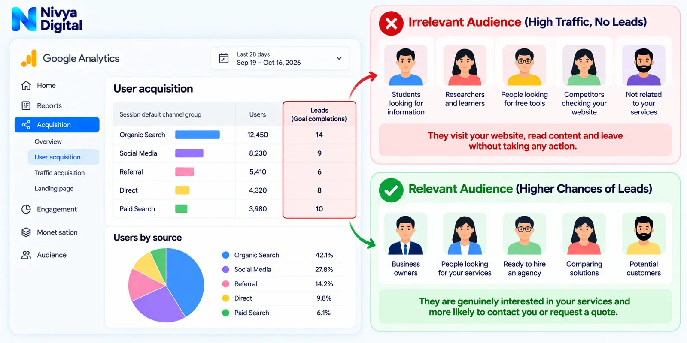
Task: Click the 12,450 users value
Action: click(258, 135)
